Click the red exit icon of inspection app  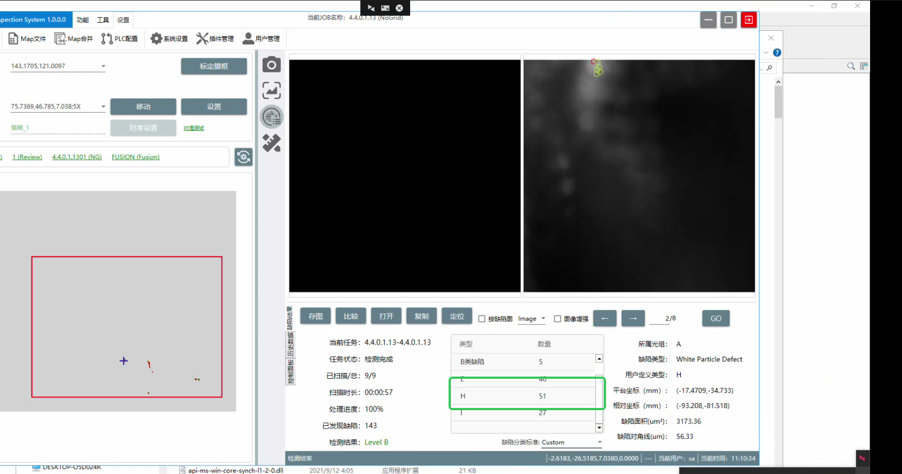[749, 20]
